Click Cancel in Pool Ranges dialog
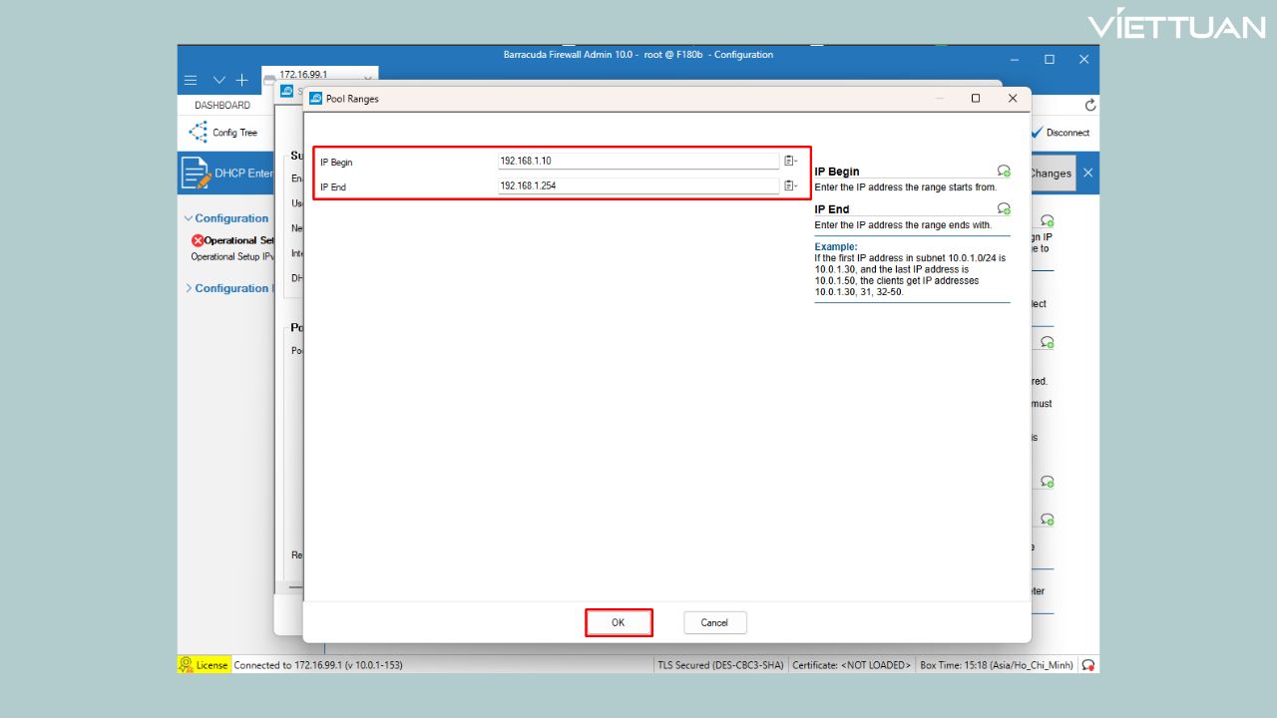Image resolution: width=1277 pixels, height=718 pixels. click(x=714, y=623)
